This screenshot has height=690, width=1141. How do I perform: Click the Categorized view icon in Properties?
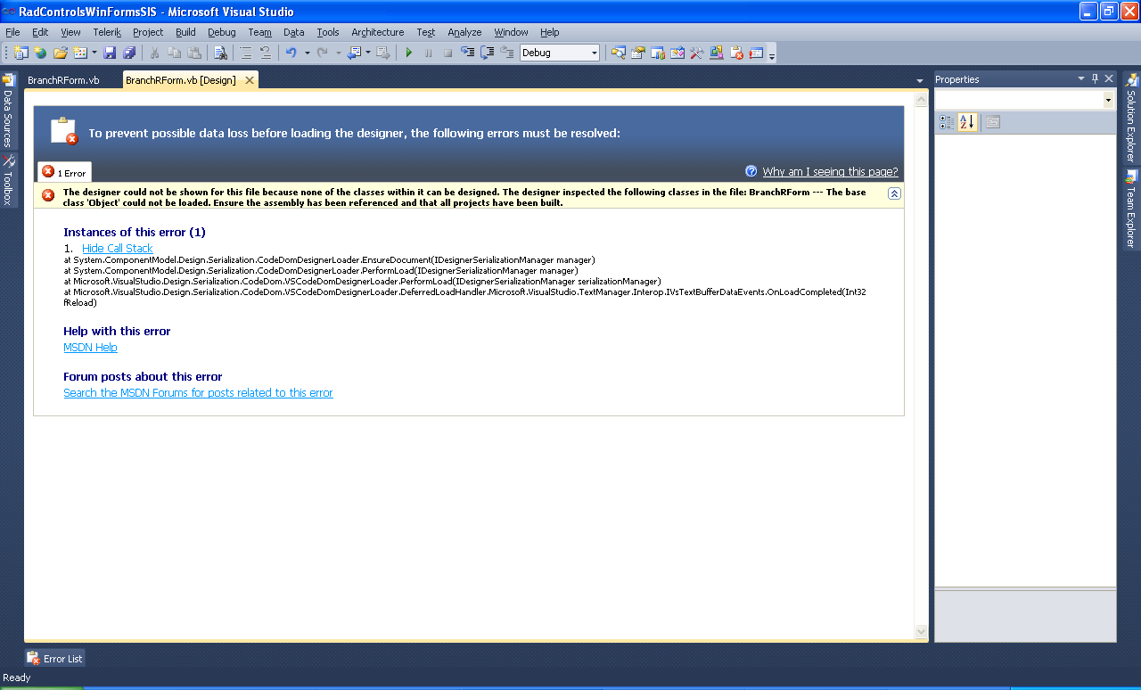coord(947,122)
